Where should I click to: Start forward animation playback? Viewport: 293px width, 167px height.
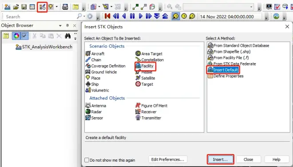point(141,16)
